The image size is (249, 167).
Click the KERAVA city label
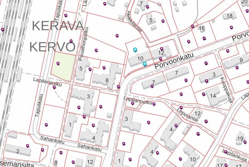coord(58,26)
